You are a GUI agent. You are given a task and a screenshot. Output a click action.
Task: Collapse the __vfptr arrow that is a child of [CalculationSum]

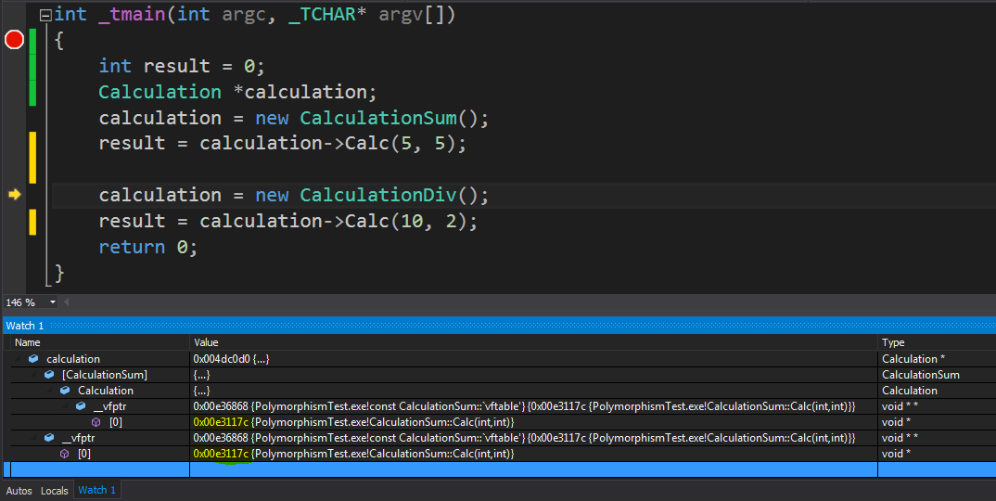pos(33,438)
